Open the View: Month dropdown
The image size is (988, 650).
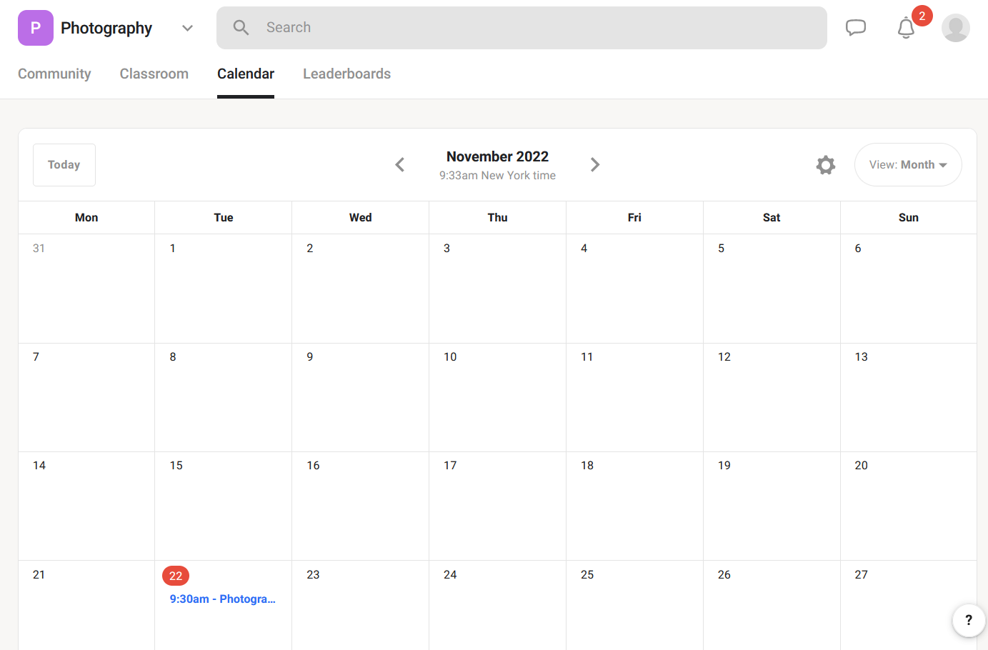[908, 164]
